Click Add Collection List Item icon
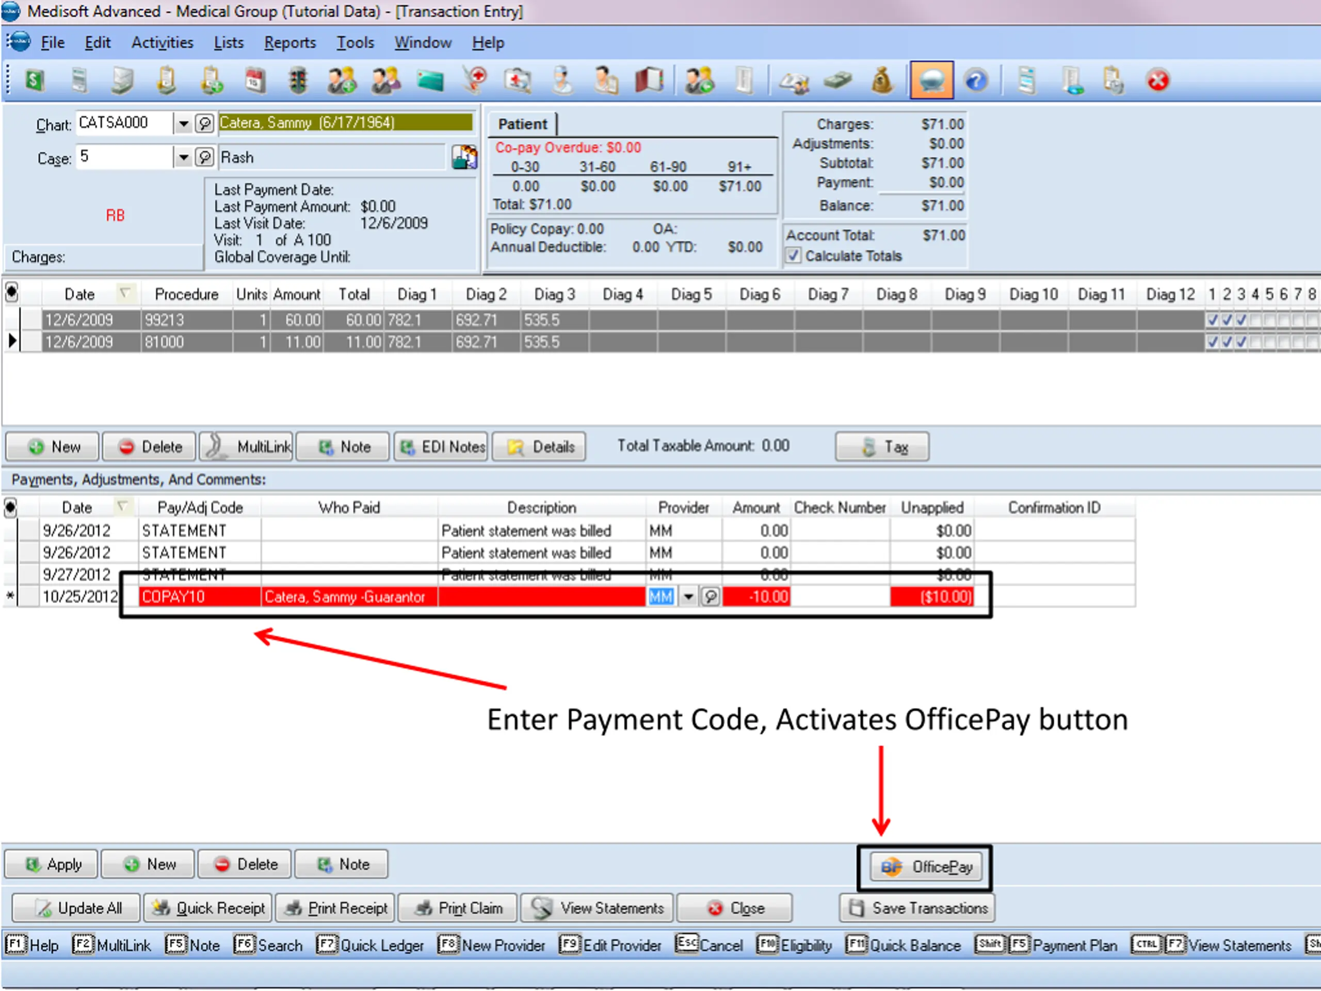Screen dimensions: 1321x991 click(x=211, y=80)
